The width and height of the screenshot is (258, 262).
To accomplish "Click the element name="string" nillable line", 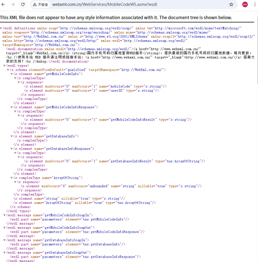I will 69,199.
